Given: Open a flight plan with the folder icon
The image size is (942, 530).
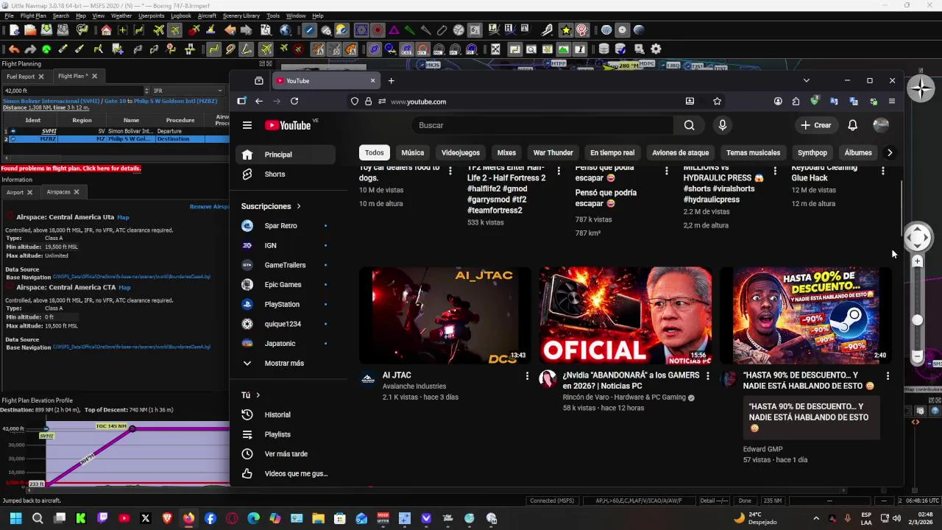Looking at the screenshot, I should click(30, 30).
